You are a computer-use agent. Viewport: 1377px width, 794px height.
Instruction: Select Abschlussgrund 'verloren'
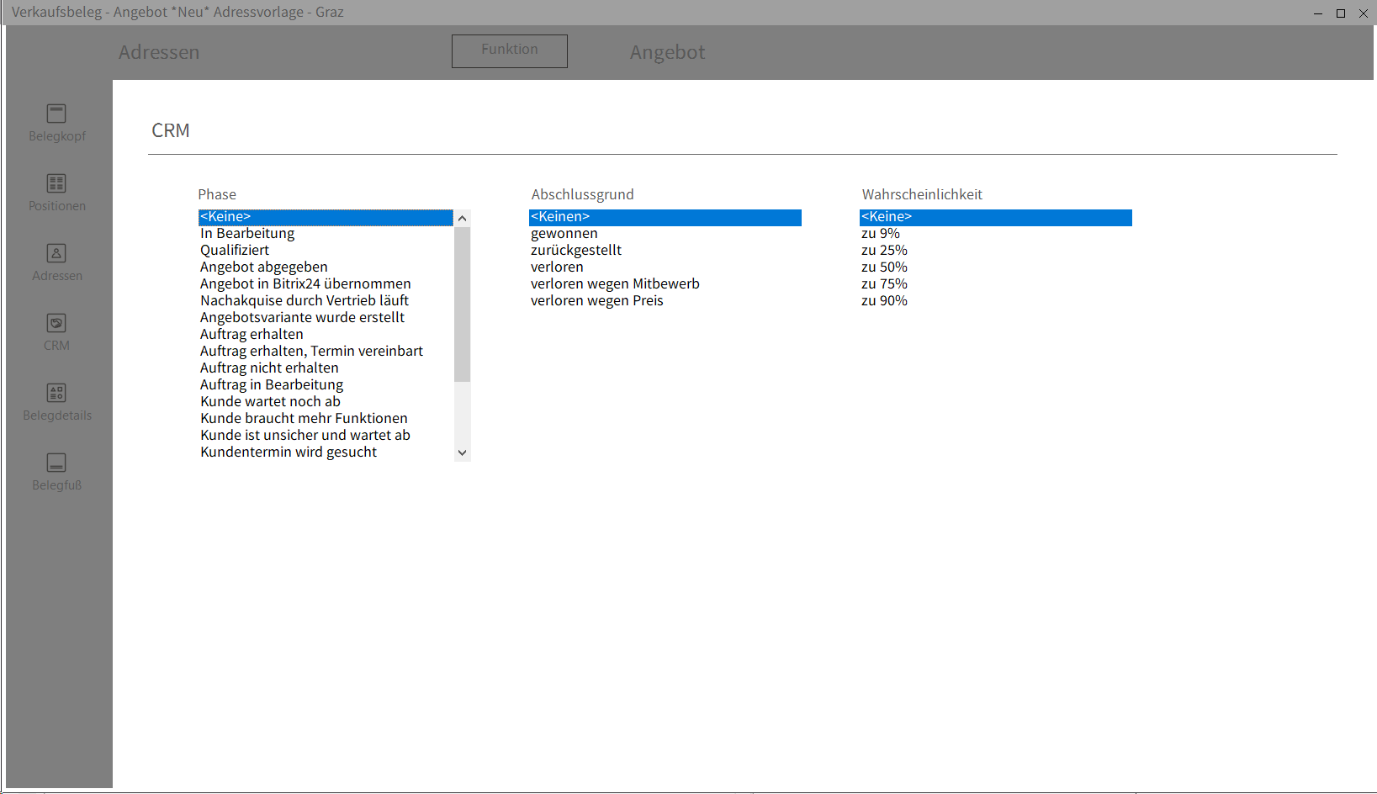665,267
